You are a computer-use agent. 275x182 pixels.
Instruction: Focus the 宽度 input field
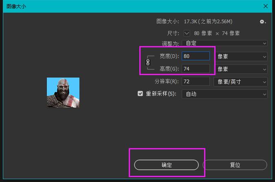point(196,56)
